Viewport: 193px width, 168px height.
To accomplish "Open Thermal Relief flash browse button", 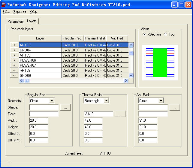I will (x=120, y=114).
